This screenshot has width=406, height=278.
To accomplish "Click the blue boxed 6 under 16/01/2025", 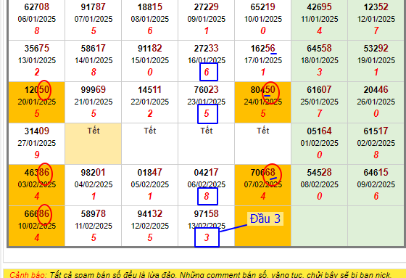I will click(209, 72).
